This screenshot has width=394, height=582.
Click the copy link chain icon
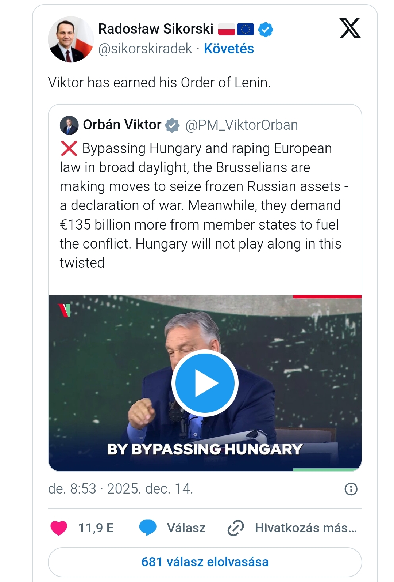click(235, 528)
